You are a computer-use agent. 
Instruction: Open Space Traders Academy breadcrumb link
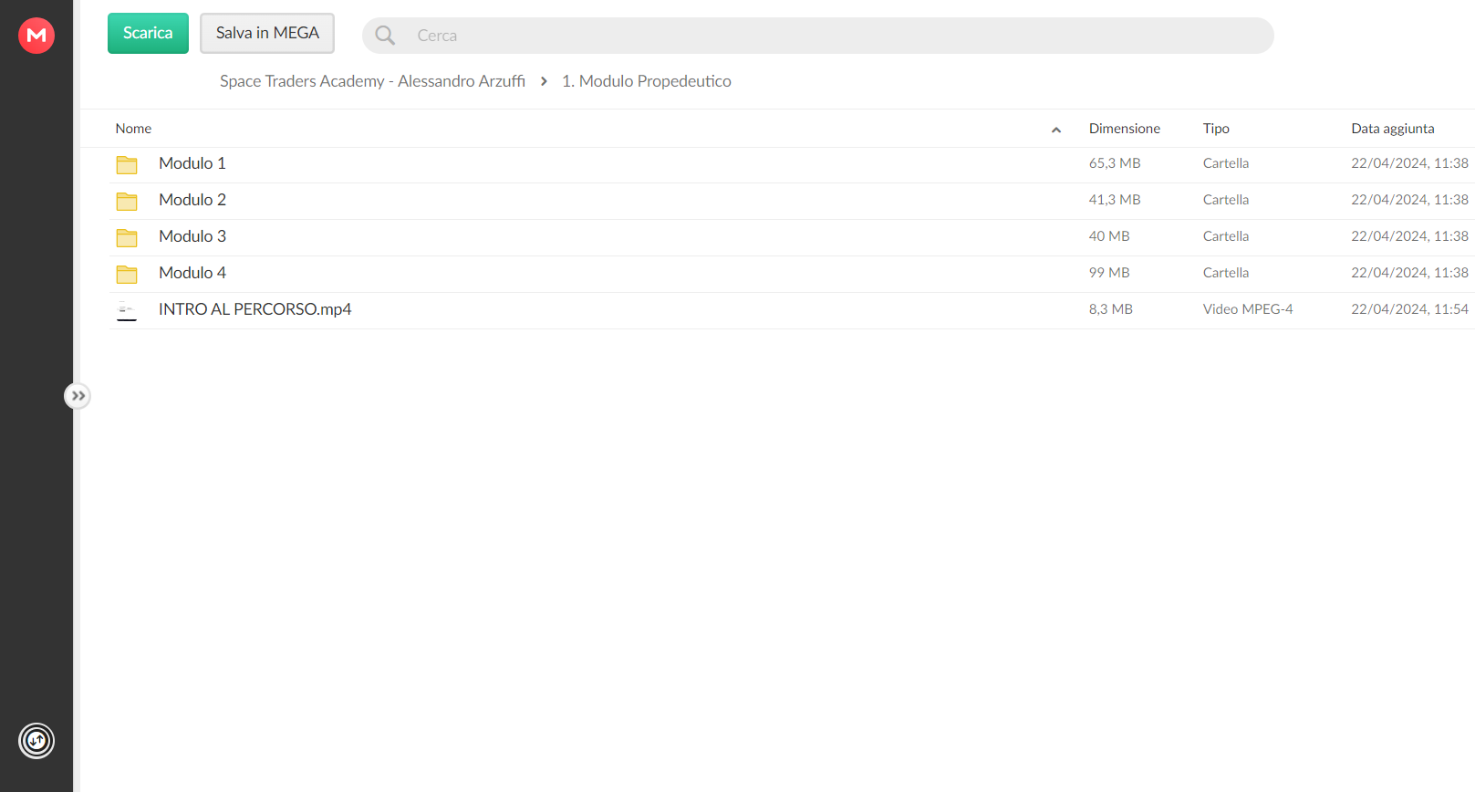pyautogui.click(x=372, y=81)
